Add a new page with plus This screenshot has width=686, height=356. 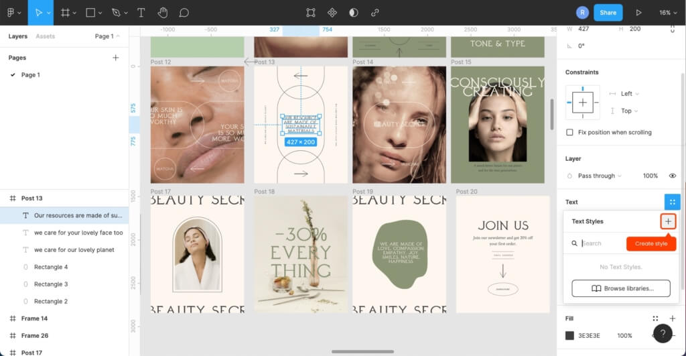point(115,58)
